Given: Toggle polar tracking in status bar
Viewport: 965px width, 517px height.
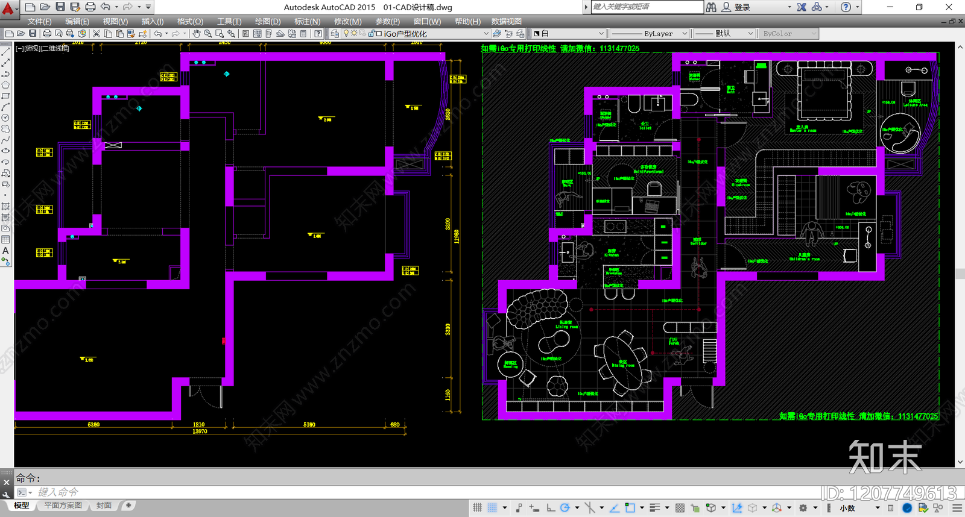Looking at the screenshot, I should tap(565, 508).
